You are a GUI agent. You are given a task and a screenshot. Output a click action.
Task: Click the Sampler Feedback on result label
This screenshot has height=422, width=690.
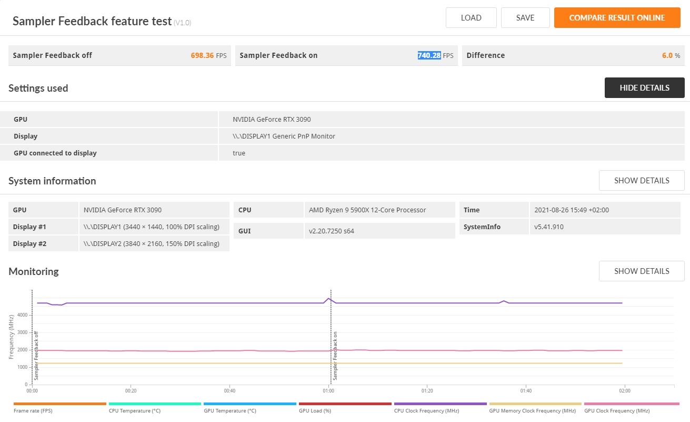click(x=278, y=55)
